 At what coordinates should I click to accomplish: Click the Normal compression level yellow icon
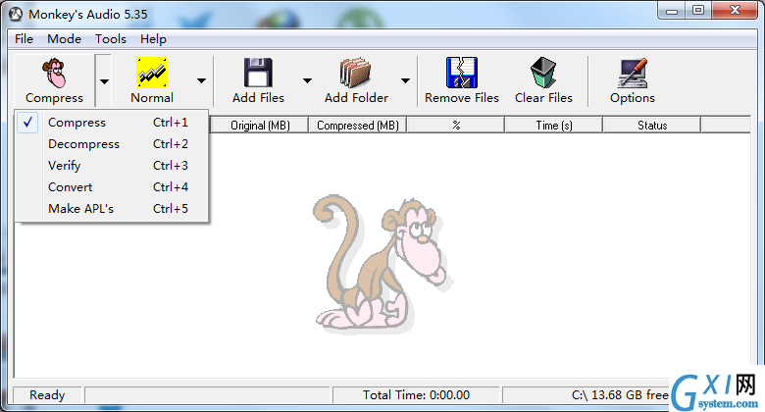coord(152,73)
